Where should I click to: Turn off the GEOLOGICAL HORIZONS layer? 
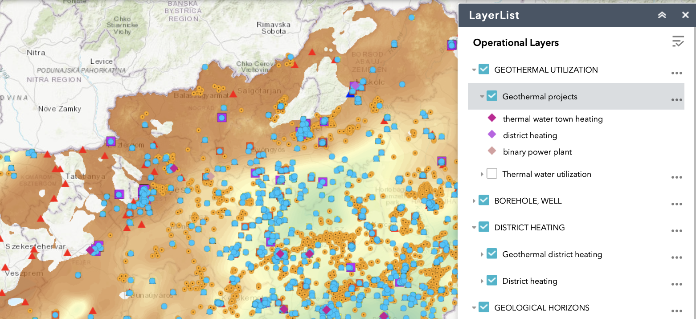coord(484,307)
